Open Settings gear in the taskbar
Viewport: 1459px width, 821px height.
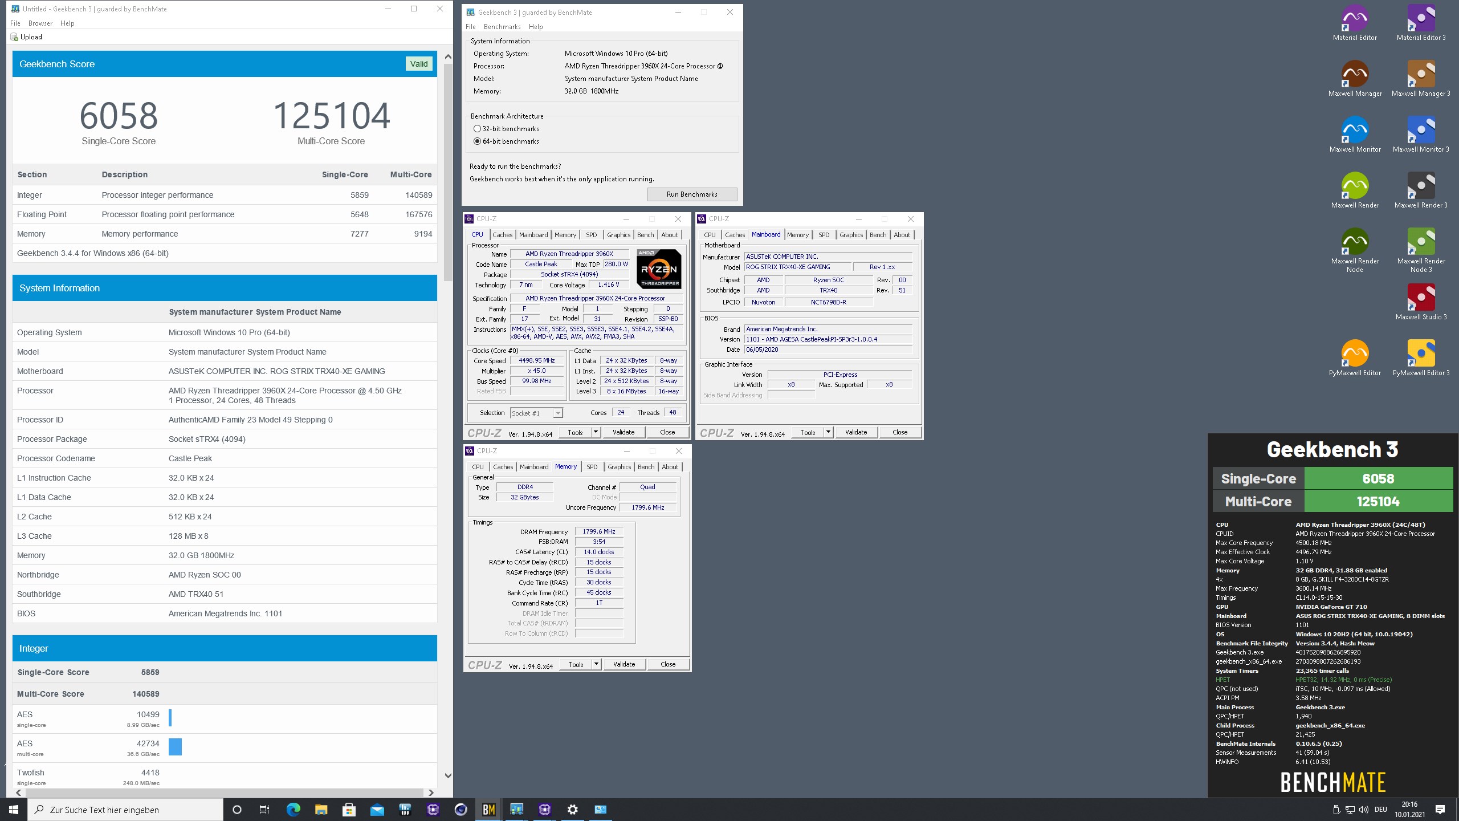pos(573,810)
